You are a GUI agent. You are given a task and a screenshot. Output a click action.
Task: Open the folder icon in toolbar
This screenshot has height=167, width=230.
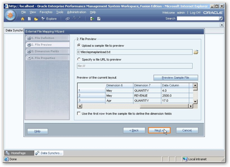[36, 19]
